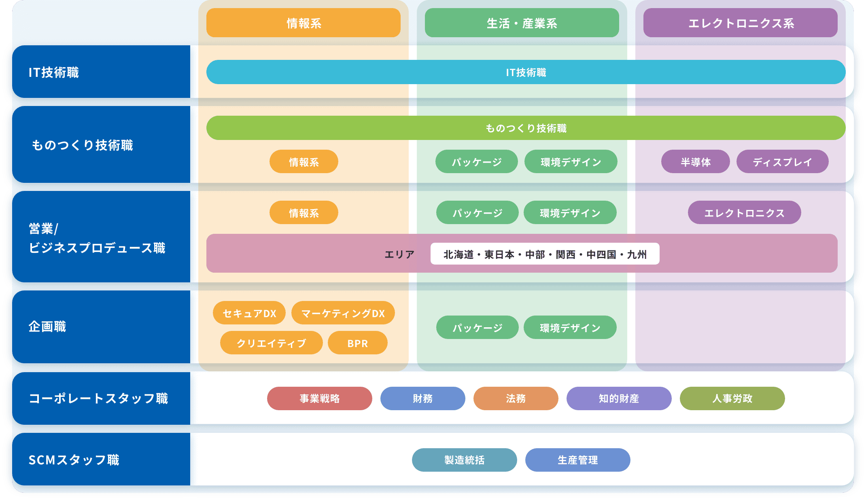
Task: Click the ディスプレイ purple pill
Action: point(782,162)
